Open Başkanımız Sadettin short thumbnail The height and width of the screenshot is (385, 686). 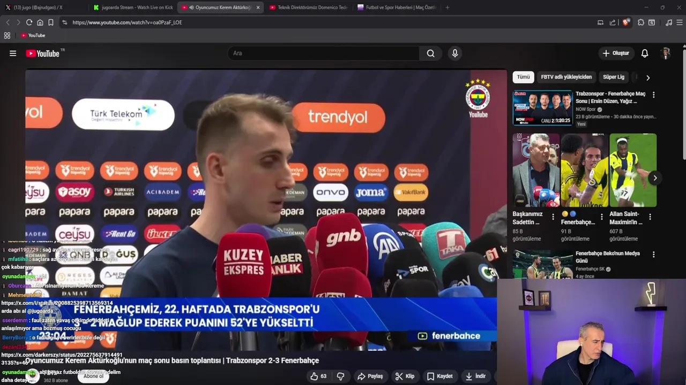click(x=536, y=170)
